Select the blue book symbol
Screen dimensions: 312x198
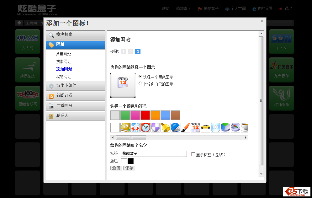175,128
